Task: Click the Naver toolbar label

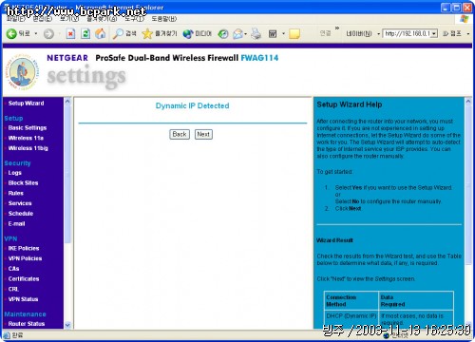Action: coord(359,33)
